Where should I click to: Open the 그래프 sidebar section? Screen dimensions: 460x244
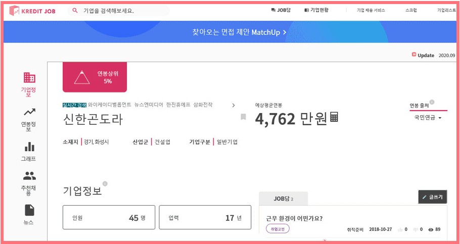tap(29, 151)
